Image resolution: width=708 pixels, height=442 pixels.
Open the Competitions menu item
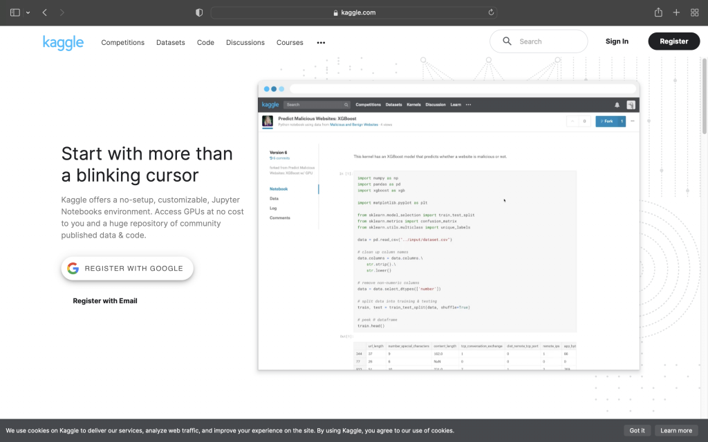(123, 42)
